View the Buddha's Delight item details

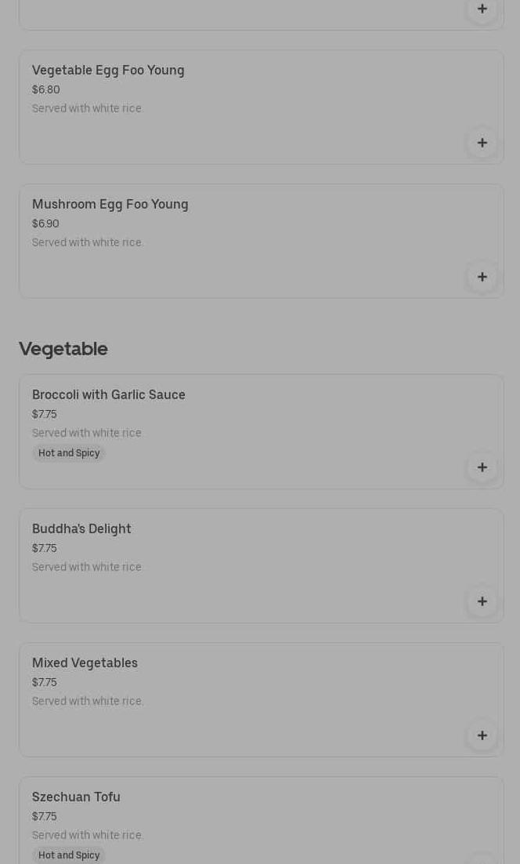(81, 529)
